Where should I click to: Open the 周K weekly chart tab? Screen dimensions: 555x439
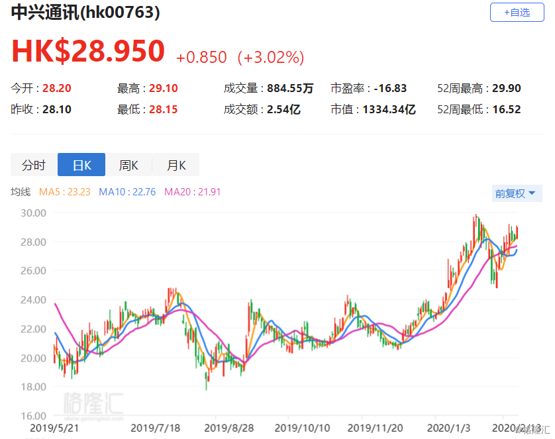point(128,165)
